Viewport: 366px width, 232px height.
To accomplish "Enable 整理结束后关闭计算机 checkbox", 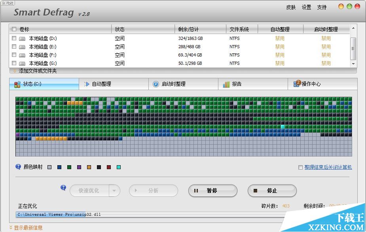I will point(300,168).
